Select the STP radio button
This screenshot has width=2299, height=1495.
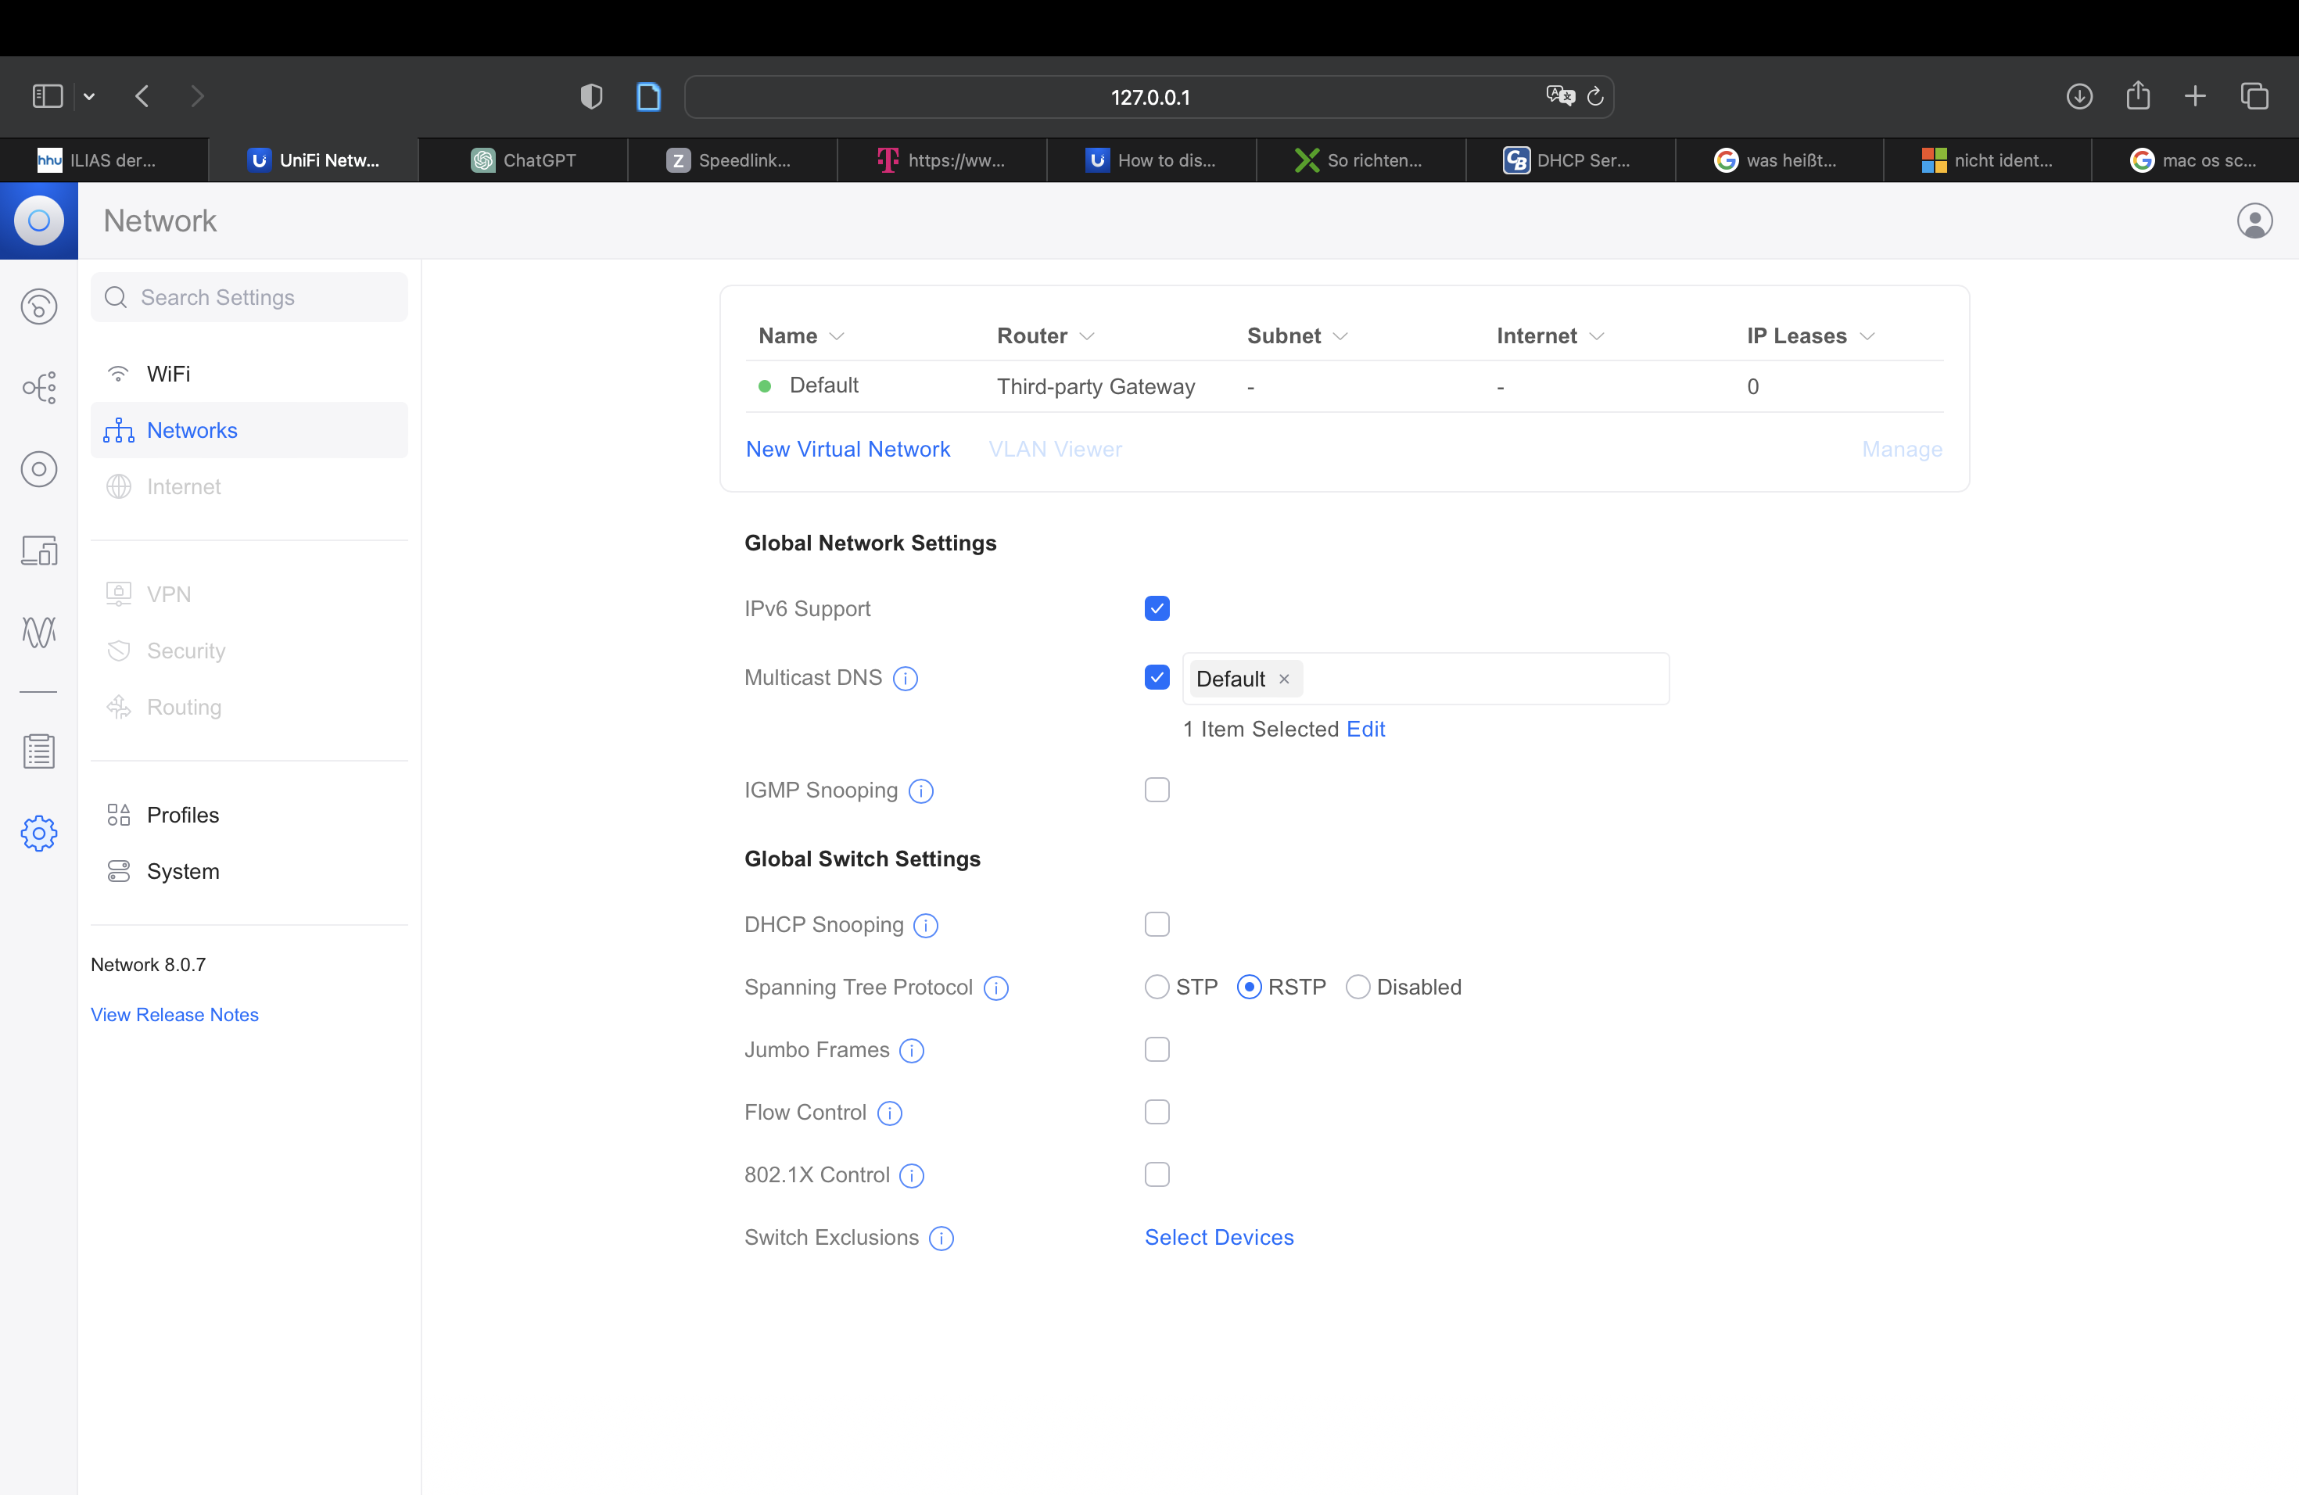(1157, 987)
